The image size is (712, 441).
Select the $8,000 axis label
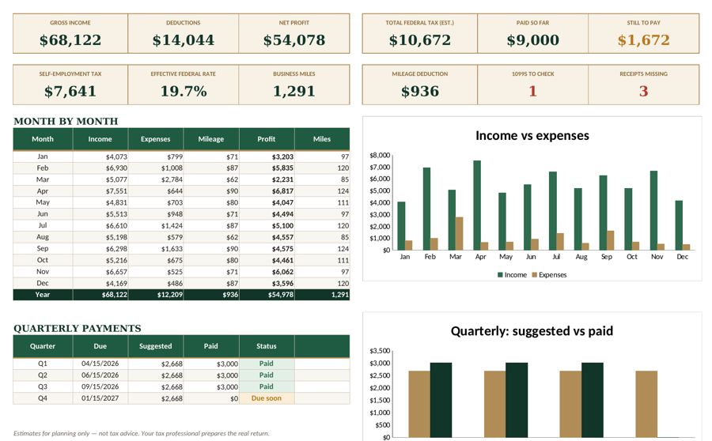(380, 155)
